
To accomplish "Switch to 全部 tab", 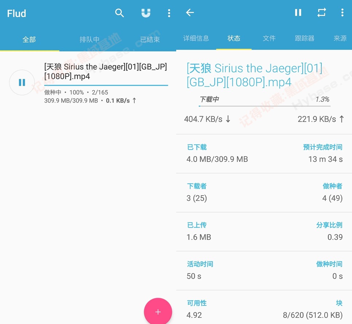I will click(29, 39).
